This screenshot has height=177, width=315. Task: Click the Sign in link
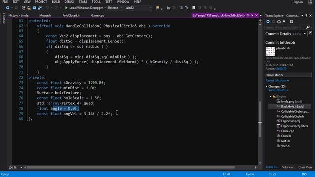298,2
